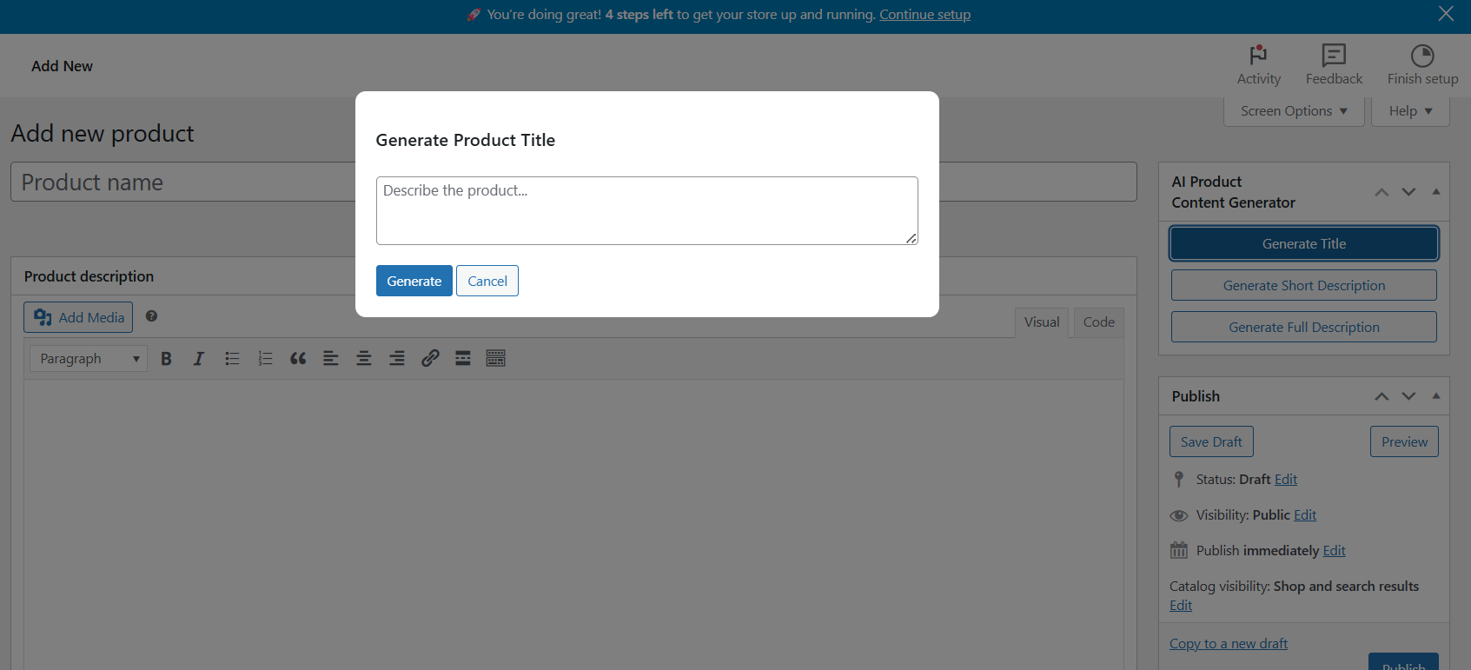Switch to the Code editor tab
Image resolution: width=1471 pixels, height=670 pixels.
(x=1098, y=322)
